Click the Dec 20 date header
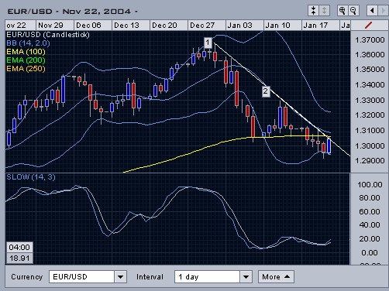 click(x=169, y=26)
